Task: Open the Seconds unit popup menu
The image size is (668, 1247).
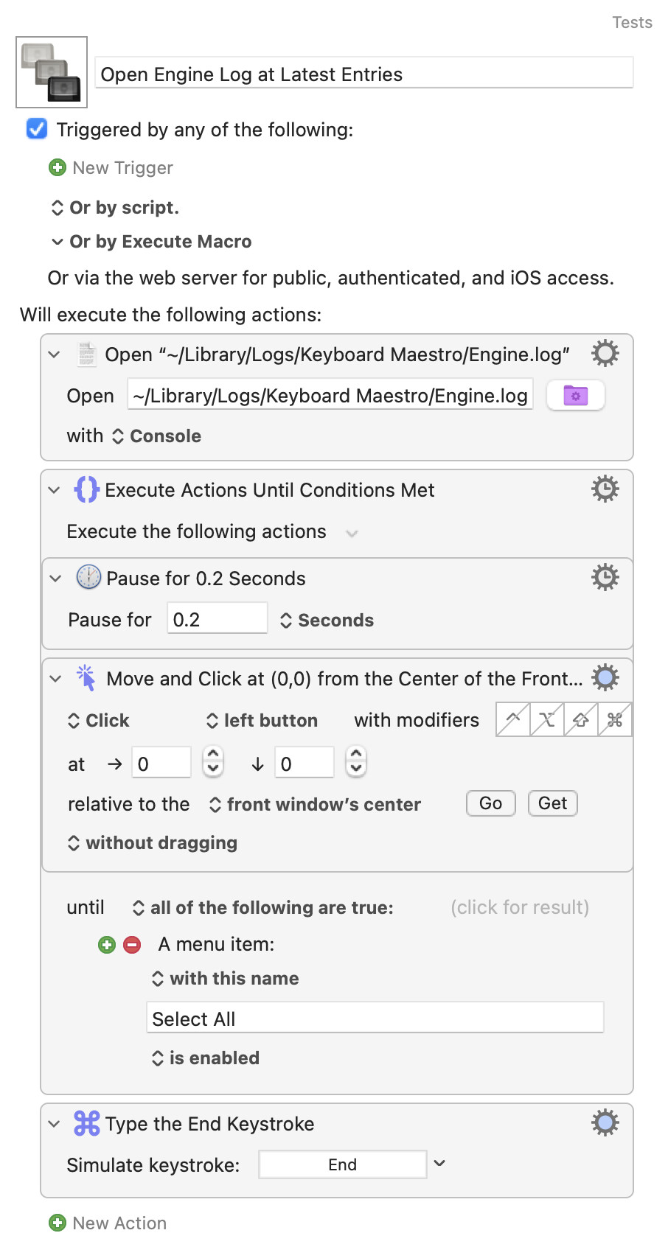Action: [327, 621]
